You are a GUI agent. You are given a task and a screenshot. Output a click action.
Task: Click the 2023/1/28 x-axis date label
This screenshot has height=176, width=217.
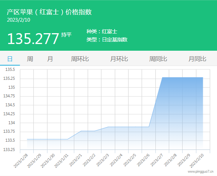point(21,161)
